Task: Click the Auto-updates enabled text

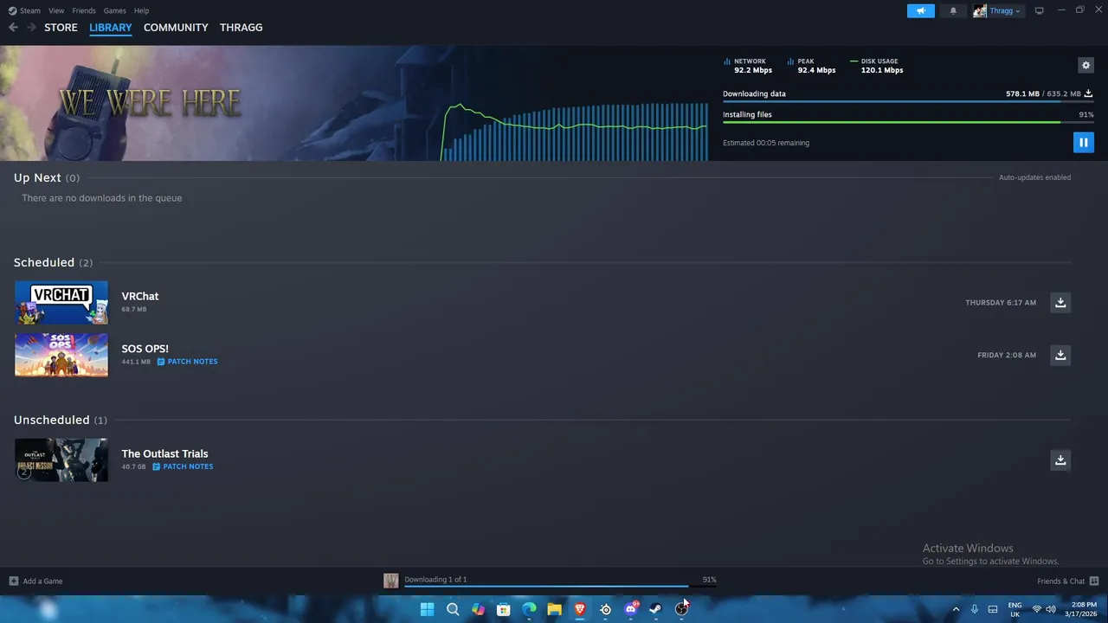Action: pos(1034,177)
